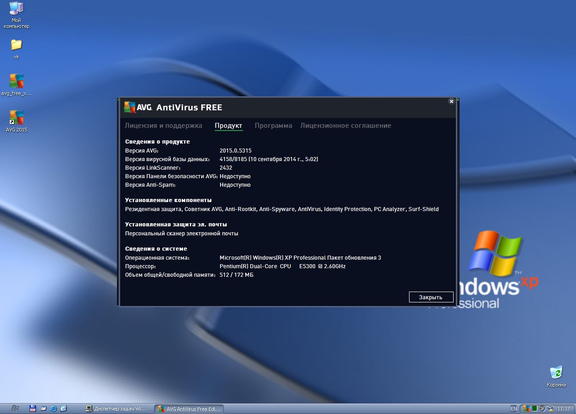
Task: Click Объем общей/свободной памяти label
Action: coord(170,274)
